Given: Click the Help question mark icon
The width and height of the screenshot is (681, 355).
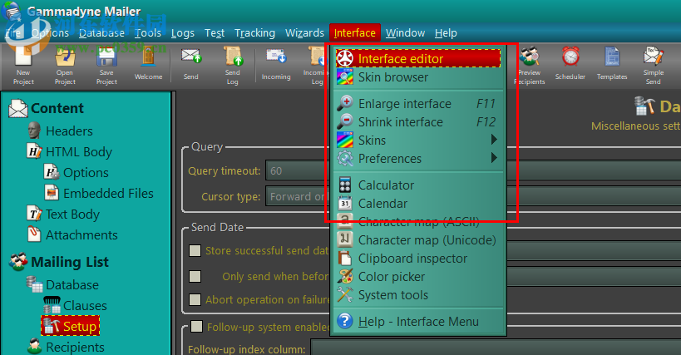Looking at the screenshot, I should (x=345, y=321).
